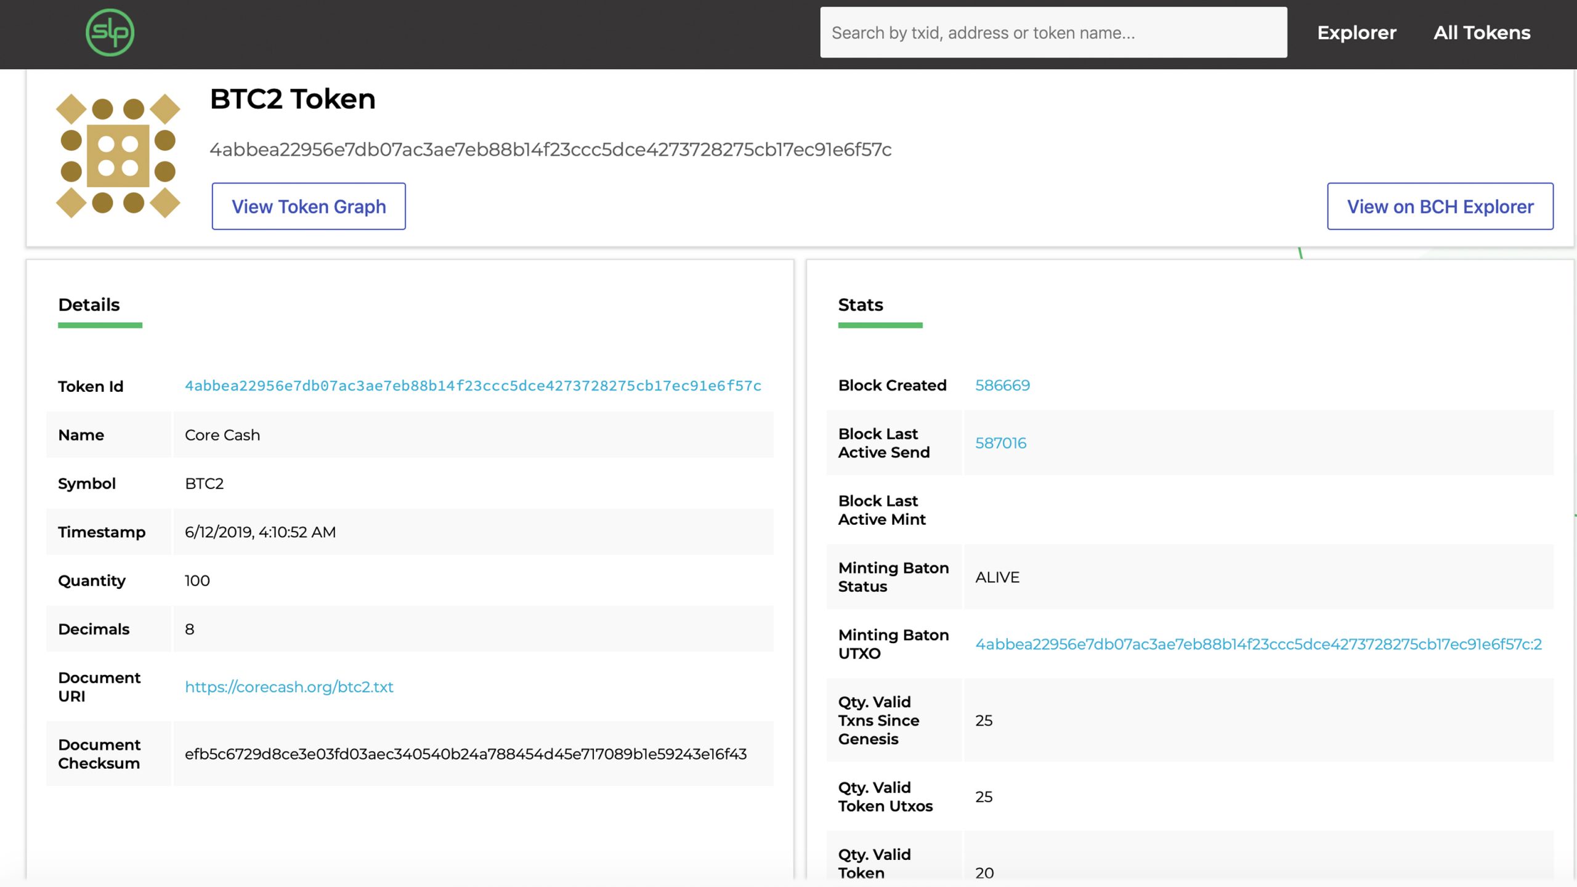Open the corecash.org btc2.txt document link
The height and width of the screenshot is (887, 1577).
[x=289, y=687]
